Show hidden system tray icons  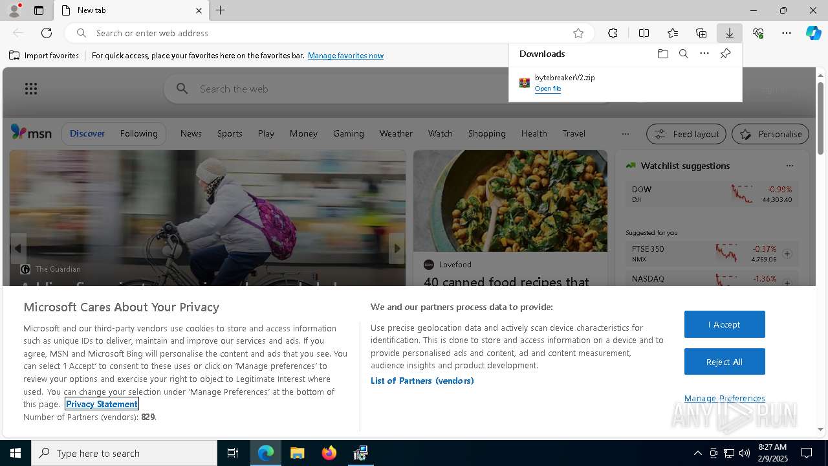(x=697, y=453)
